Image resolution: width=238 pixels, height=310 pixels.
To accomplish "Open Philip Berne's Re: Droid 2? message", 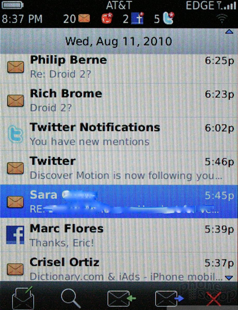I will coord(119,67).
